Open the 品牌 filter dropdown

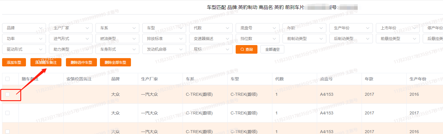pos(24,28)
